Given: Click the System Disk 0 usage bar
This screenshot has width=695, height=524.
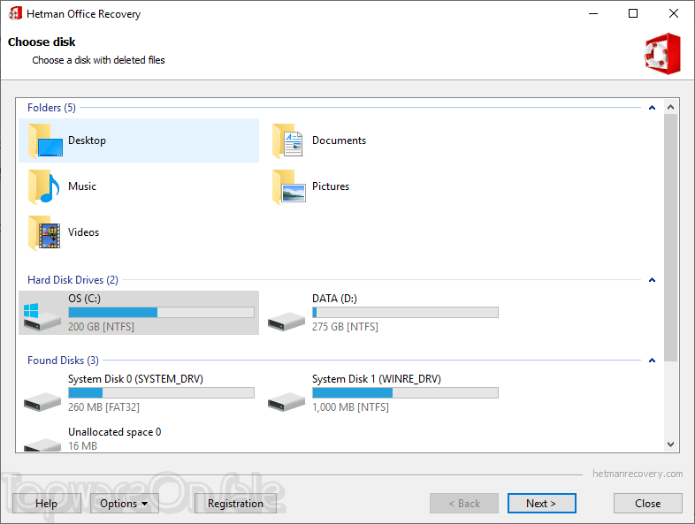Looking at the screenshot, I should click(x=161, y=393).
